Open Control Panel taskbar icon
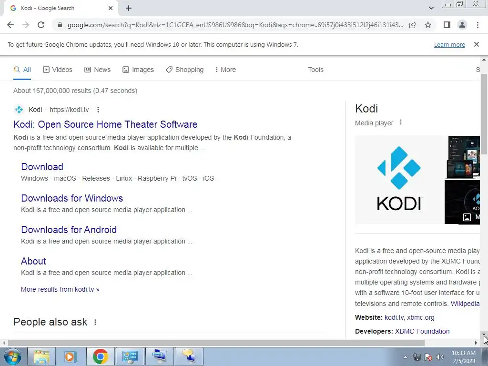This screenshot has width=488, height=366. point(130,356)
